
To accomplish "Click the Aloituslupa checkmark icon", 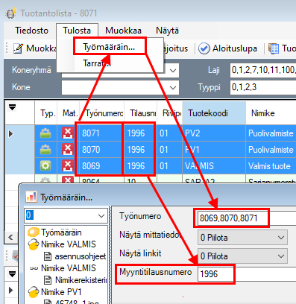I will (204, 48).
